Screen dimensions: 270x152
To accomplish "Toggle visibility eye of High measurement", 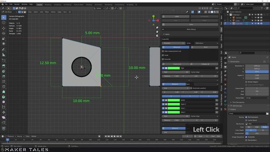I will pyautogui.click(x=163, y=68).
